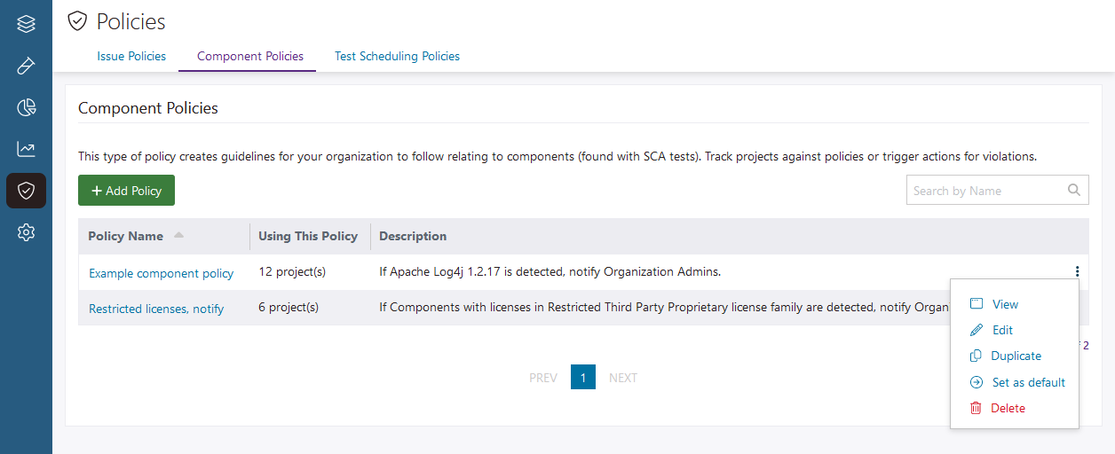Screen dimensions: 1115x454
Task: Sort by Policy Name column arrow
Action: click(178, 236)
